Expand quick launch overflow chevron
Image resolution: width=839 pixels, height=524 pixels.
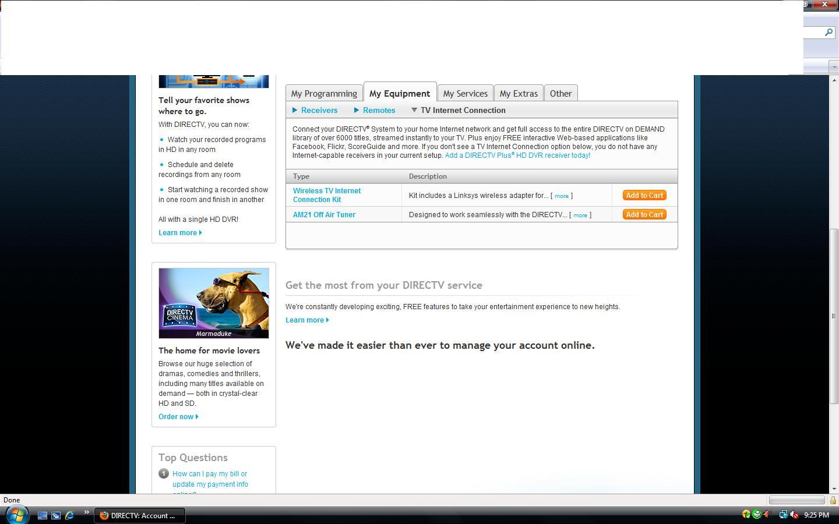[86, 513]
